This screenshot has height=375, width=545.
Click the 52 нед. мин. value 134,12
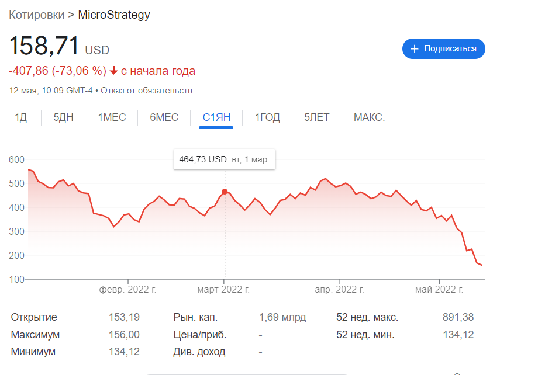(x=458, y=335)
